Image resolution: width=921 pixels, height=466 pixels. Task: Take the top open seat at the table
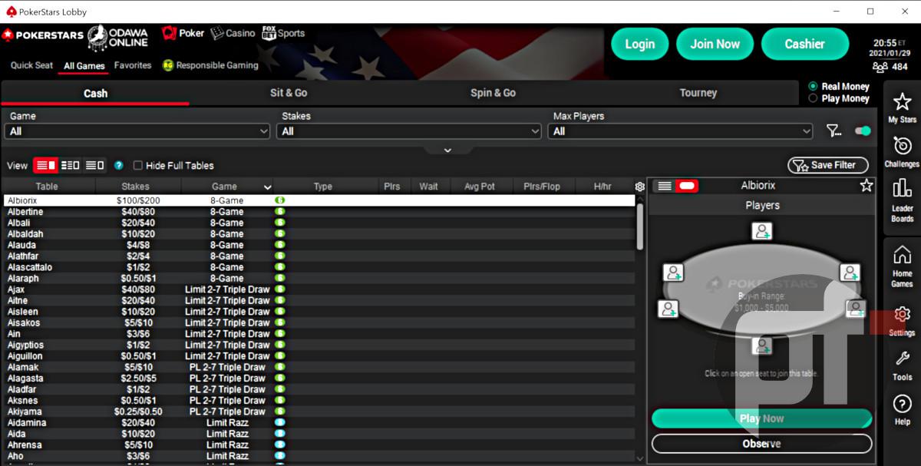(x=761, y=231)
